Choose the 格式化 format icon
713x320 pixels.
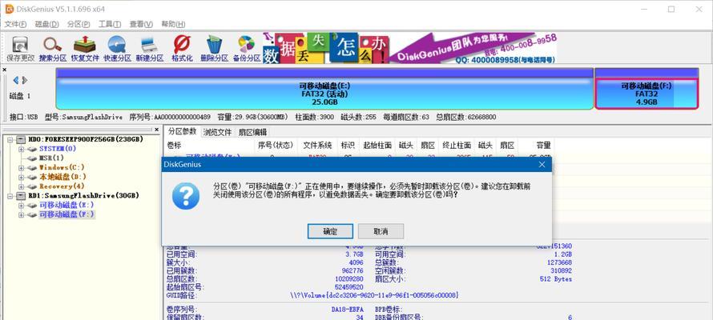pyautogui.click(x=182, y=49)
